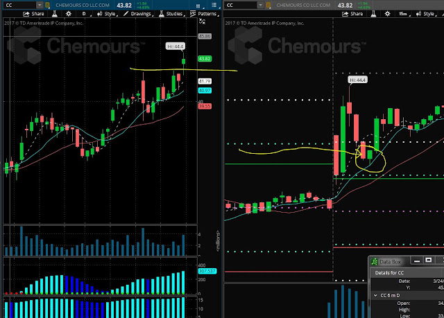The width and height of the screenshot is (444, 318).
Task: Open gear chart settings in right chart
Action: [387, 14]
